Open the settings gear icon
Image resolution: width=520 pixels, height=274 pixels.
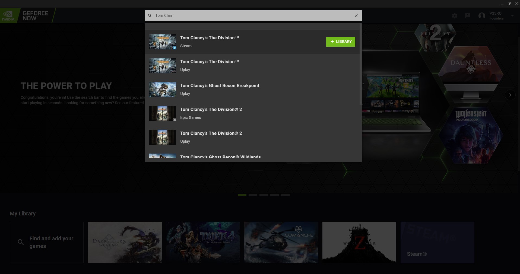[455, 16]
